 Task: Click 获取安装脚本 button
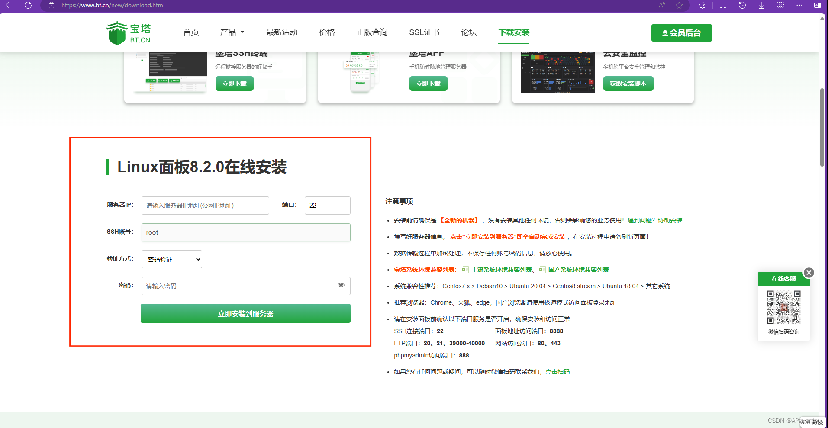pos(628,84)
